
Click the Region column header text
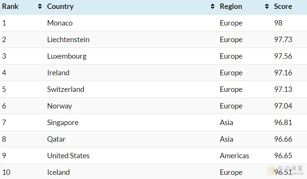coord(231,7)
